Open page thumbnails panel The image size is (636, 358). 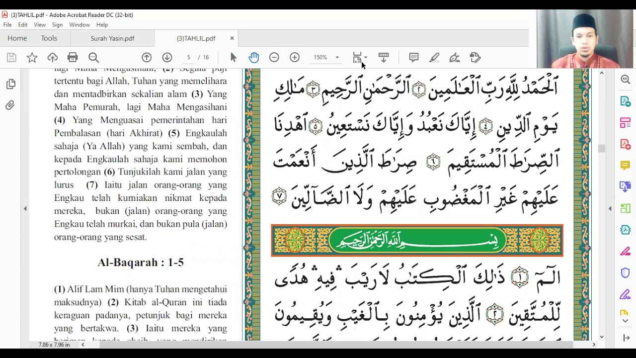11,85
